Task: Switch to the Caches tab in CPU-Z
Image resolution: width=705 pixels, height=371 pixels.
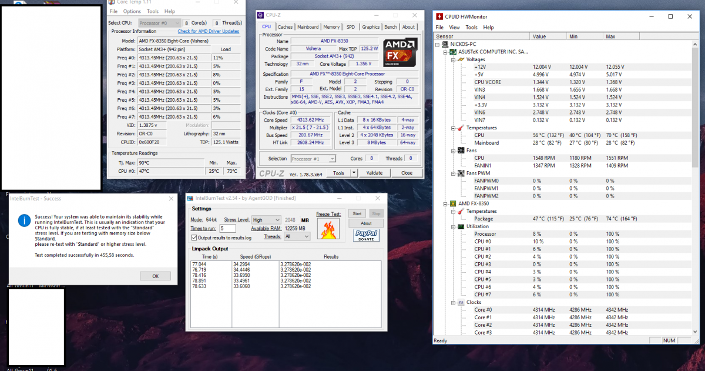Action: click(x=285, y=27)
